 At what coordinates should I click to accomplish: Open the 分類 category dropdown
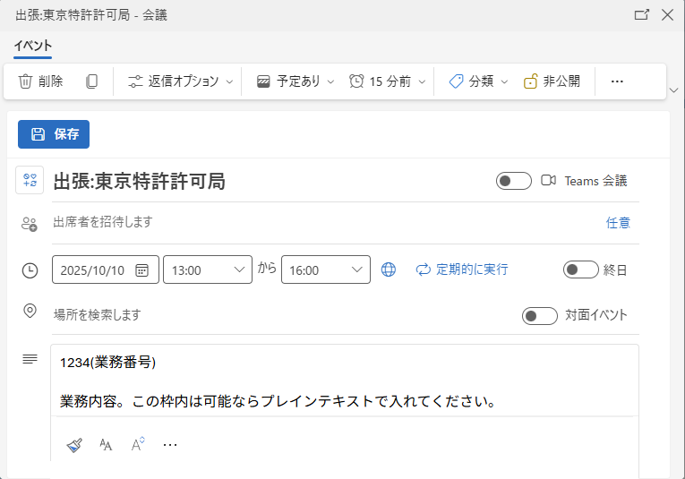[x=478, y=81]
